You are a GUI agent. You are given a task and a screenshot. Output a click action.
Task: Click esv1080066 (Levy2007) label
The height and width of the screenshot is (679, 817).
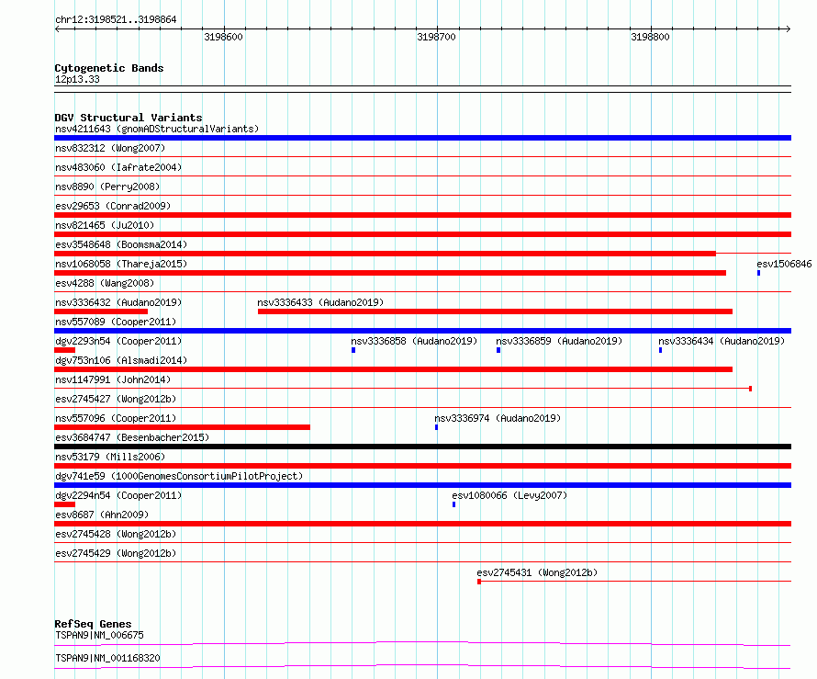[509, 495]
